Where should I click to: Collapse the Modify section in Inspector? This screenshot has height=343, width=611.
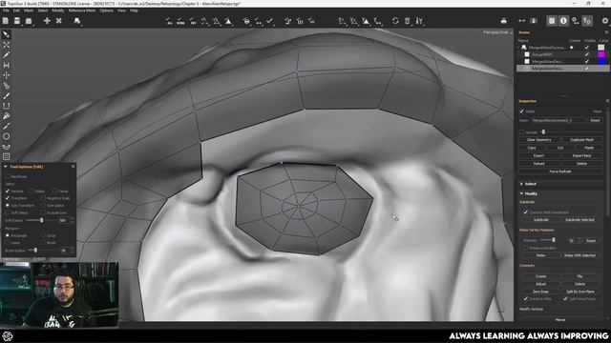point(521,193)
